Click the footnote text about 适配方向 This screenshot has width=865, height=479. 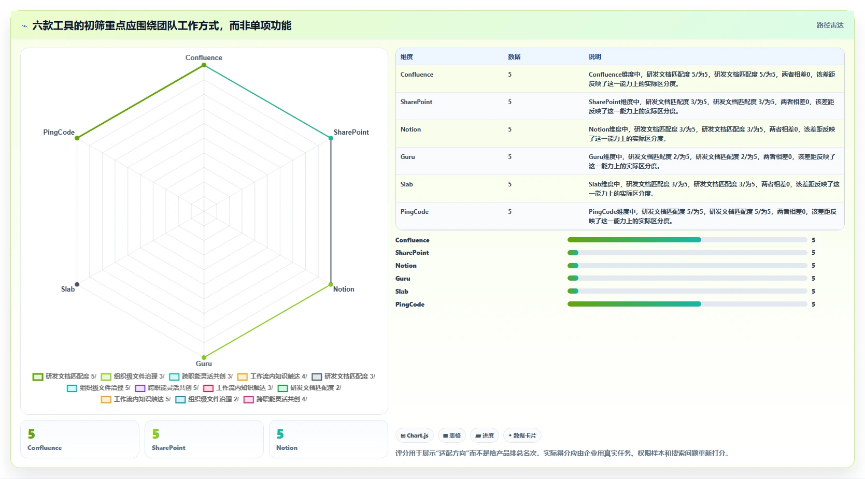(x=563, y=453)
